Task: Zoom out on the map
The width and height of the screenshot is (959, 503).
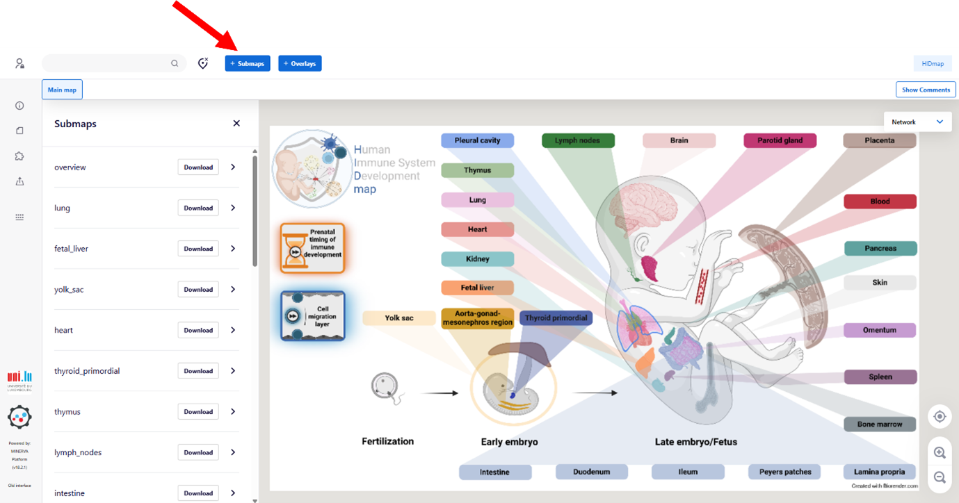Action: (940, 477)
